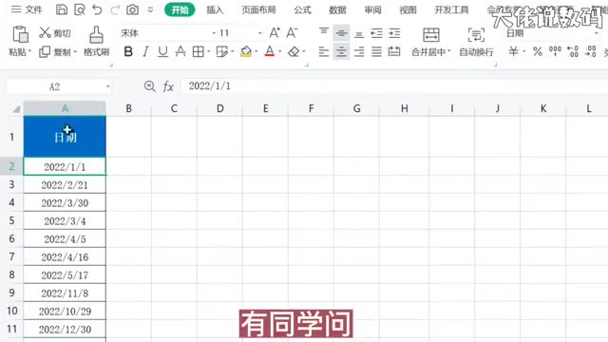This screenshot has width=608, height=342.
Task: Switch to the 插入 tab
Action: click(x=215, y=9)
